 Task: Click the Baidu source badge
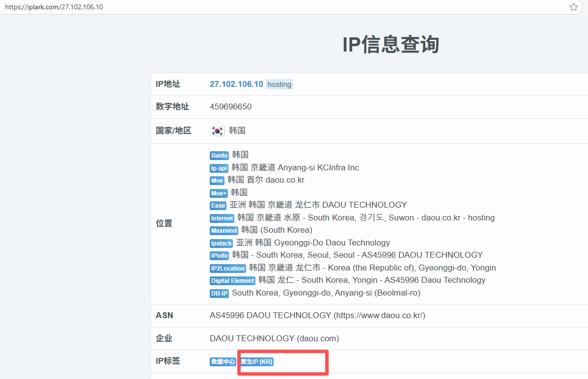point(219,156)
